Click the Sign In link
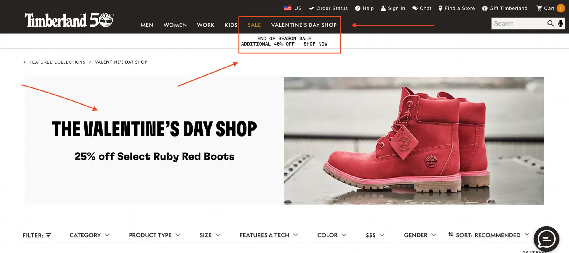This screenshot has height=253, width=569. pyautogui.click(x=393, y=8)
